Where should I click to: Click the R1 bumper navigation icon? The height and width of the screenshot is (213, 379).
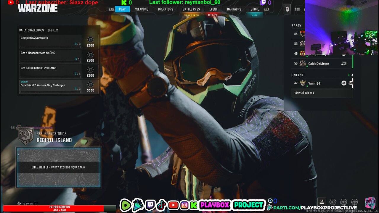coord(266,9)
